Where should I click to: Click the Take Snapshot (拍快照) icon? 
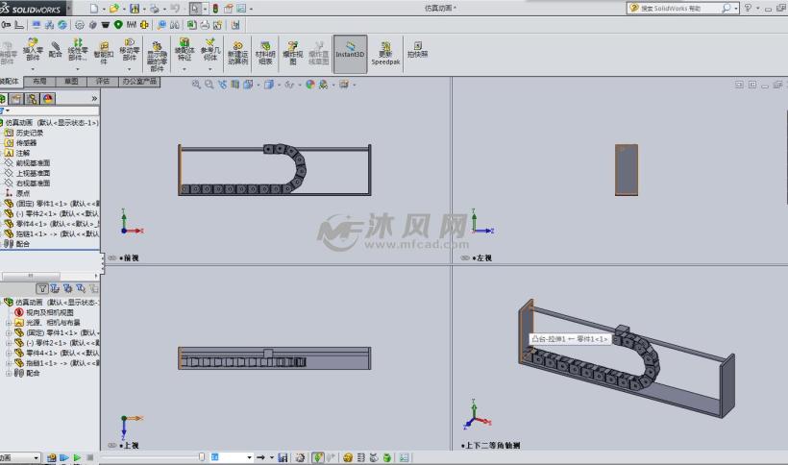tap(418, 46)
